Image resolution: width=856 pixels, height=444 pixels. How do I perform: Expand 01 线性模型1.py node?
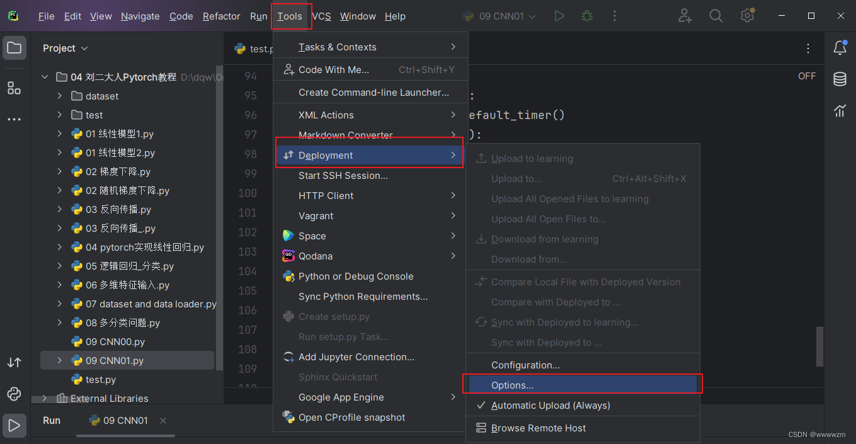pos(60,134)
